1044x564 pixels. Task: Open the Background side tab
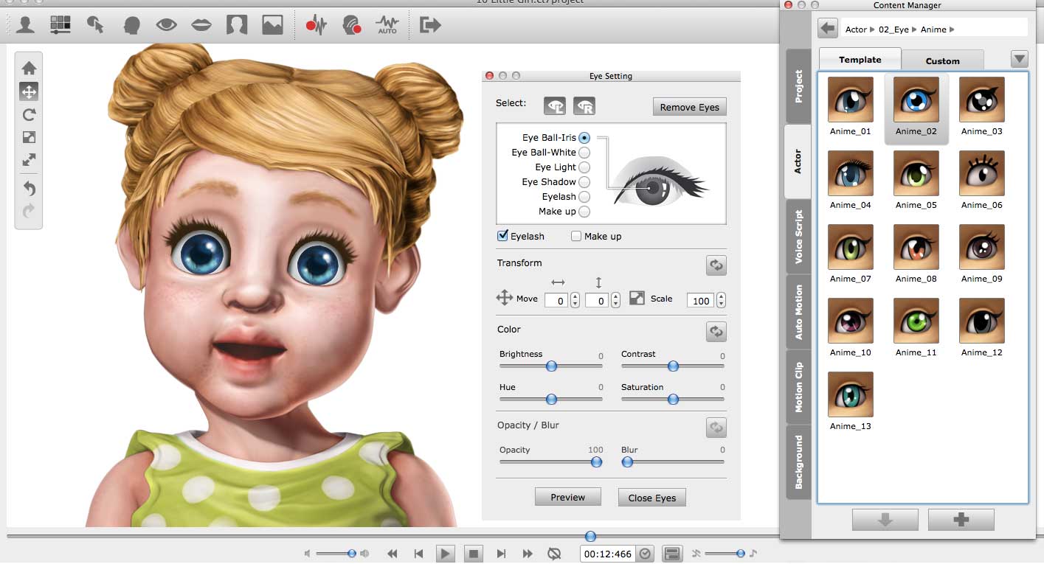tap(798, 462)
